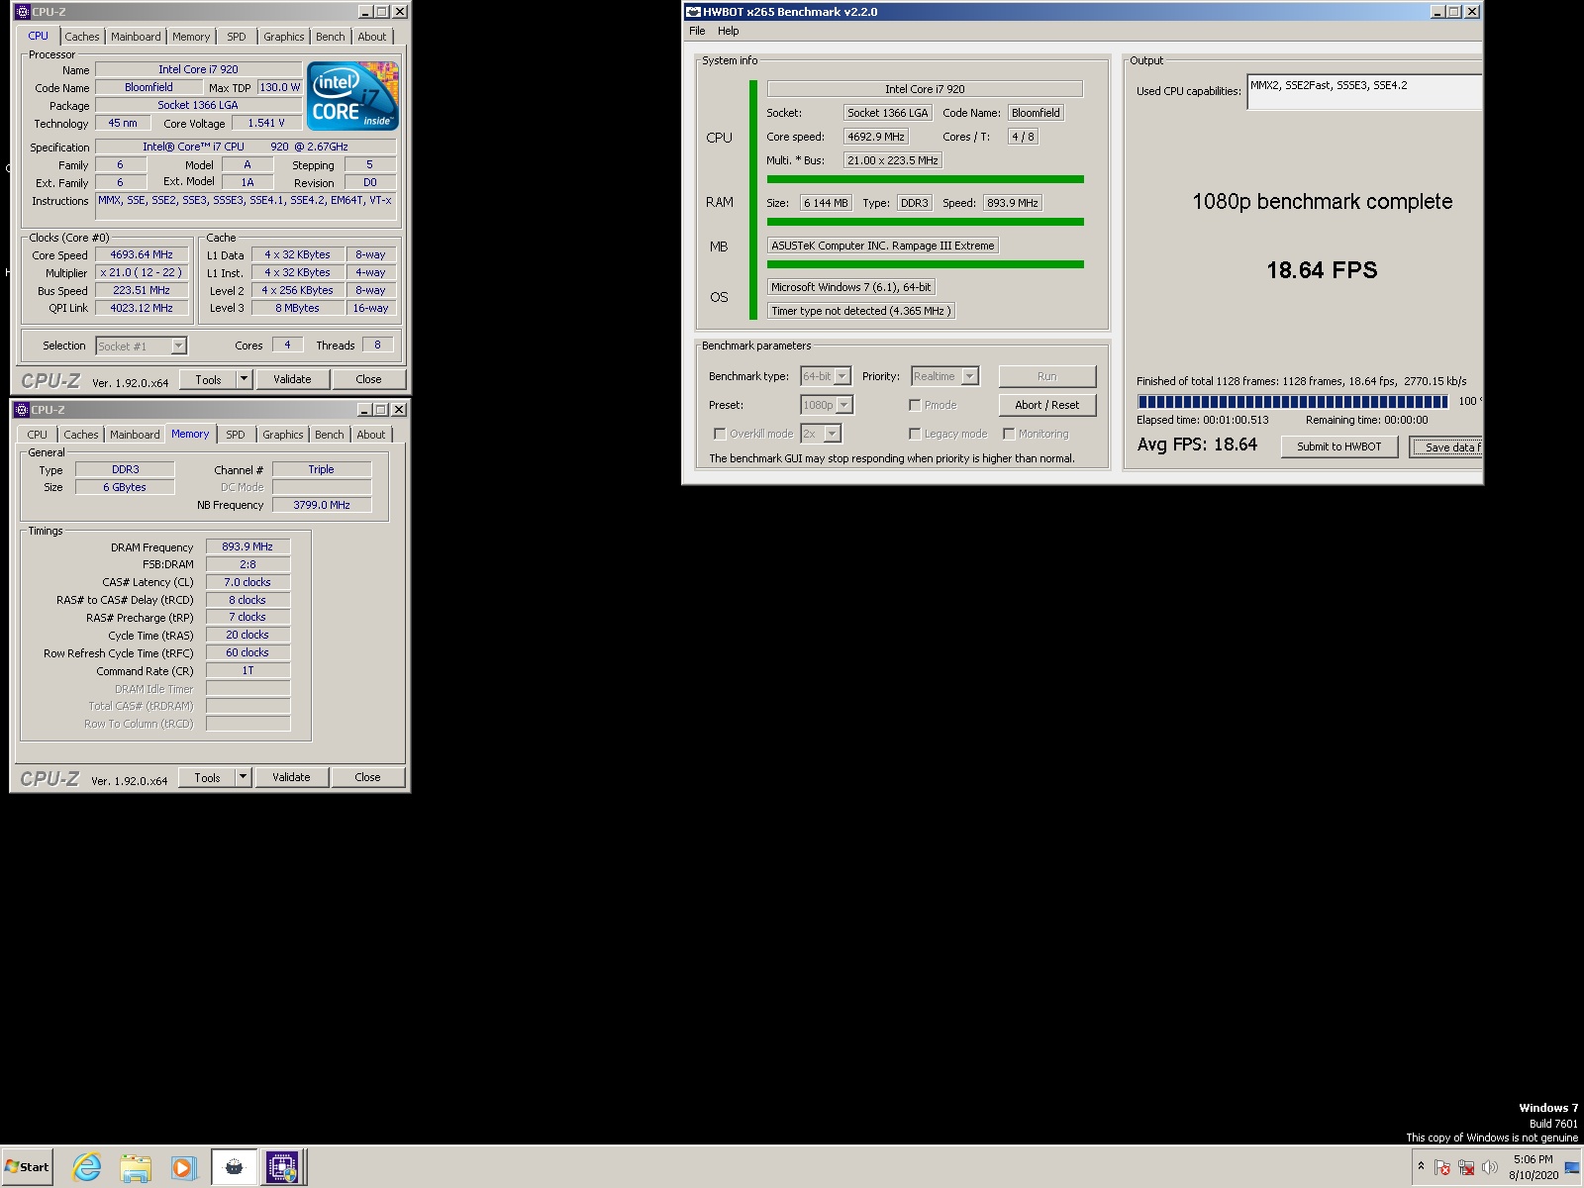Image resolution: width=1584 pixels, height=1188 pixels.
Task: Click the HWBOT x265 Benchmark title bar icon
Action: pyautogui.click(x=693, y=12)
